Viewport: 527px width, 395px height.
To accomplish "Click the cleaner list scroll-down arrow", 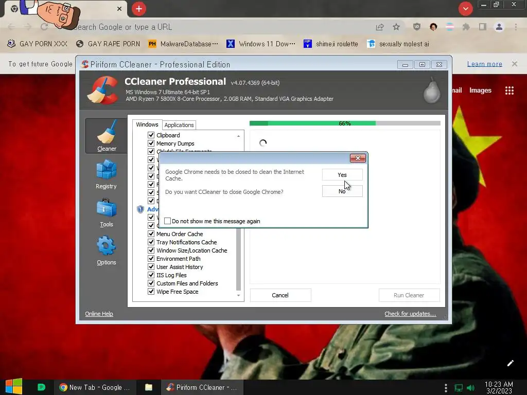I will coord(238,296).
